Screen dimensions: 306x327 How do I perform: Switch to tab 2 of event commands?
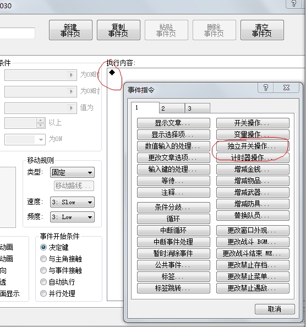coord(172,108)
